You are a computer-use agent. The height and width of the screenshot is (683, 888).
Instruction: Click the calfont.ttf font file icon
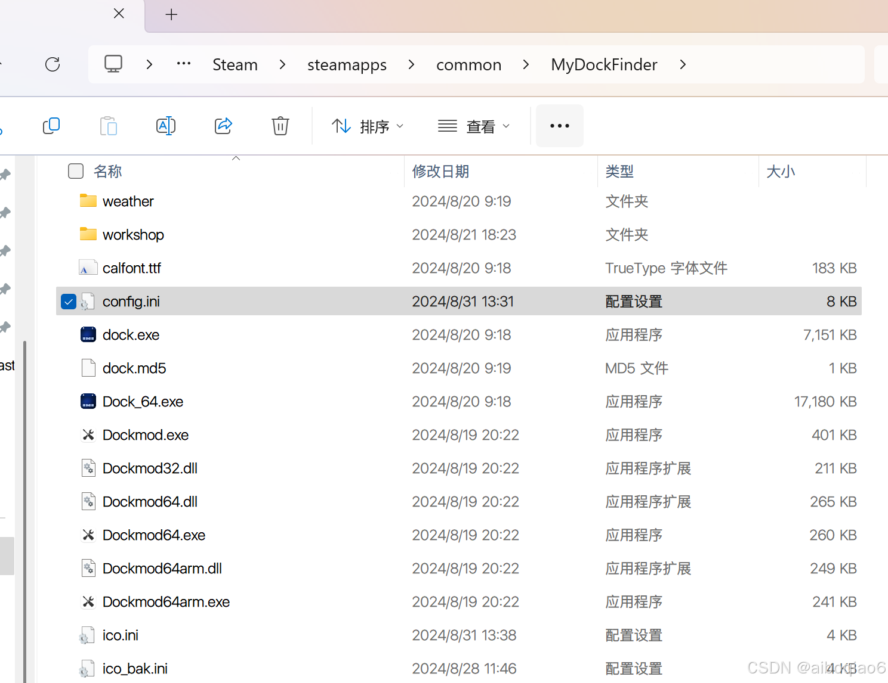pos(88,268)
